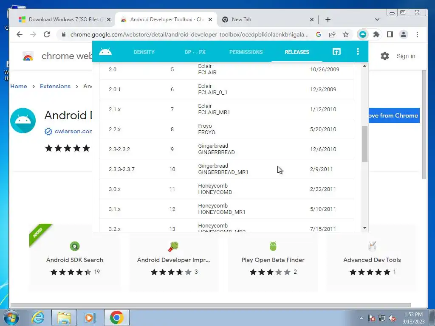Image resolution: width=435 pixels, height=326 pixels.
Task: Open Android SDK Search title link
Action: coord(75,260)
